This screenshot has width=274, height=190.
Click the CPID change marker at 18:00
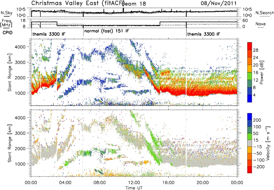tap(186, 33)
